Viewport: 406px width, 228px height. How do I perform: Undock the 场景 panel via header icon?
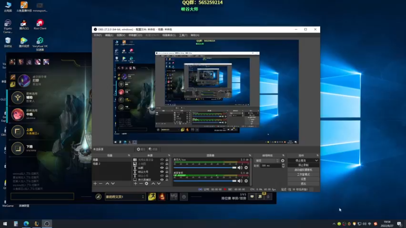point(129,156)
